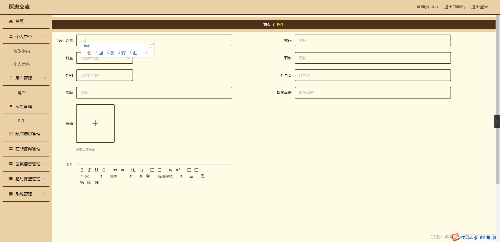
Task: Expand the 预约信息管理 sidebar menu
Action: click(26, 134)
